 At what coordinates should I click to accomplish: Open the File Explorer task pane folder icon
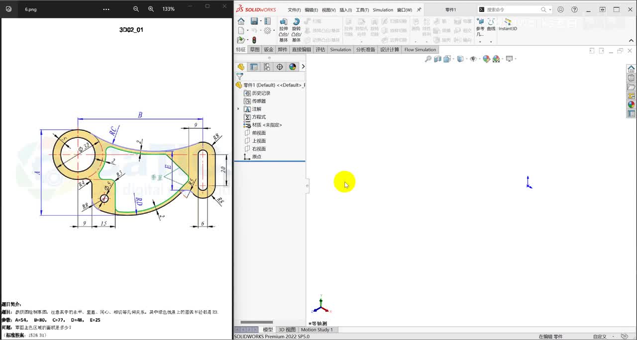click(631, 87)
